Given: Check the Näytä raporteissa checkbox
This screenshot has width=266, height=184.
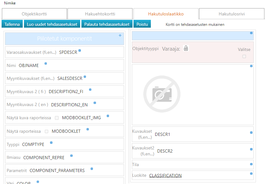Looking at the screenshot, I should coord(46,131).
